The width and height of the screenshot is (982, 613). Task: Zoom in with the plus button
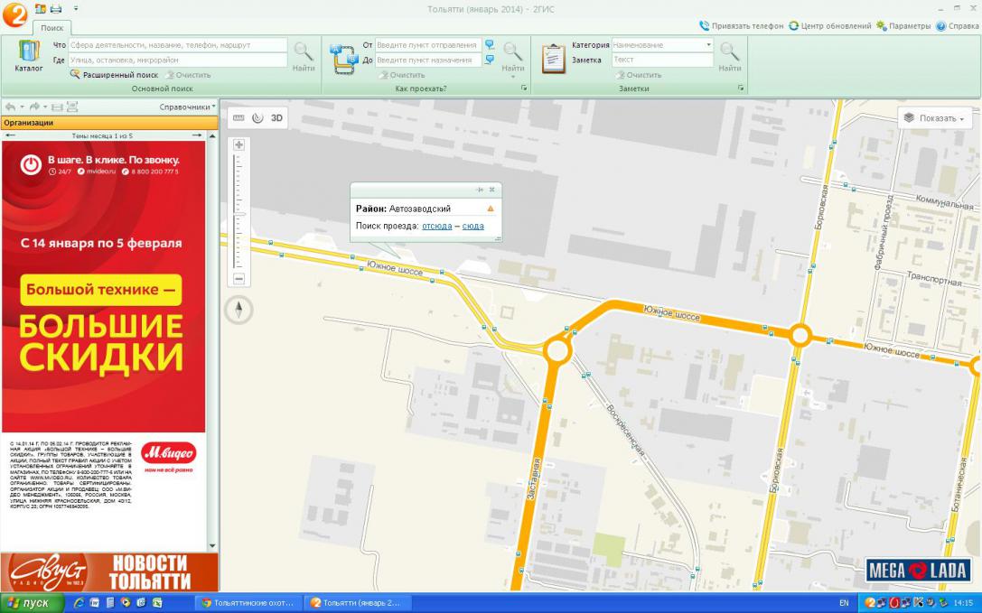[x=239, y=145]
